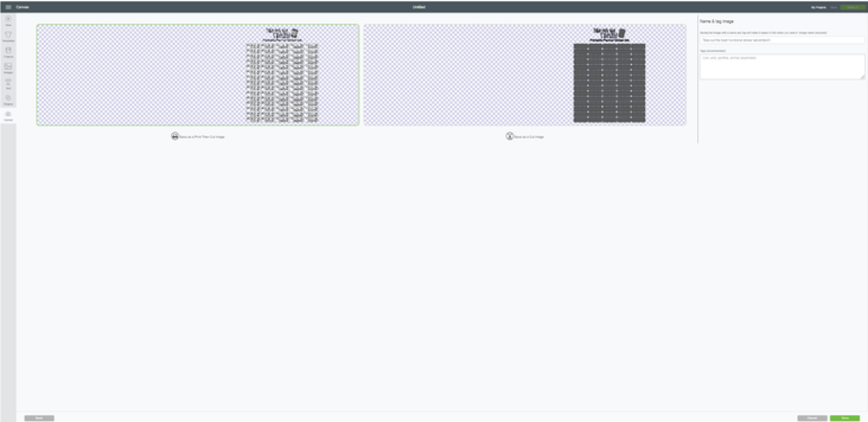Click Save as a Print Then Cut image label

click(x=202, y=137)
